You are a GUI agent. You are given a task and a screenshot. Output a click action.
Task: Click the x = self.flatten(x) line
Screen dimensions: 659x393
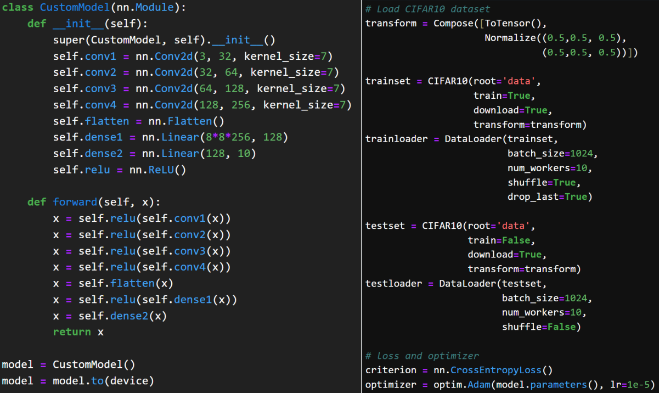113,283
